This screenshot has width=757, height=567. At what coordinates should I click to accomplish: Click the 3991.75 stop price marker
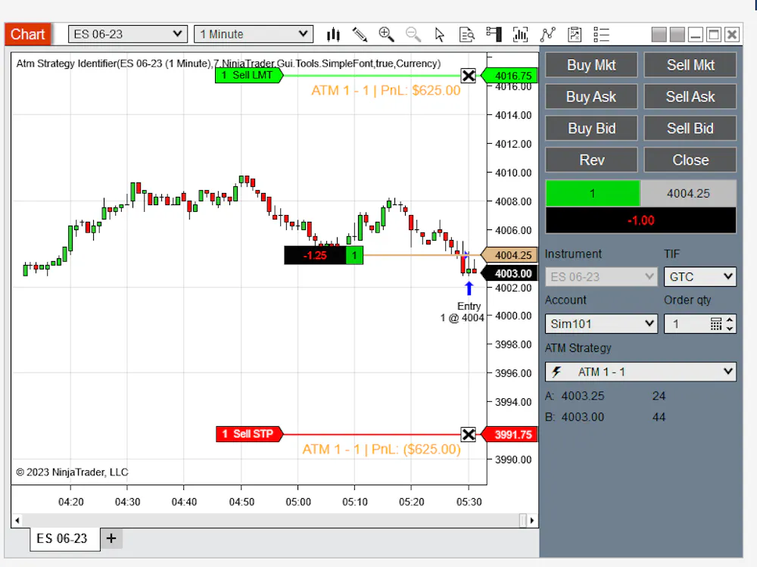click(x=509, y=435)
